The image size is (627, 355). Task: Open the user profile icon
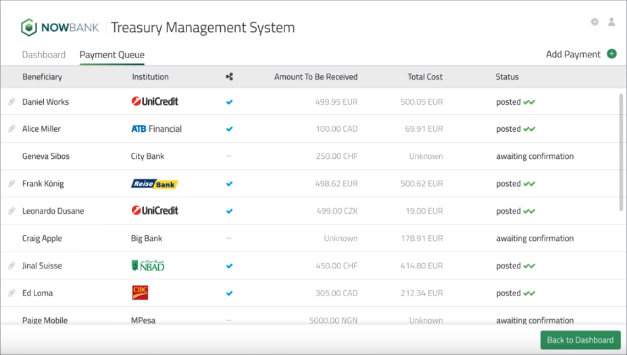[611, 22]
